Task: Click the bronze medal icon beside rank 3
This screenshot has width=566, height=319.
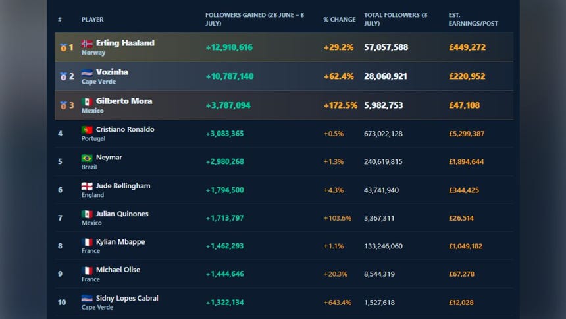Action: click(63, 105)
